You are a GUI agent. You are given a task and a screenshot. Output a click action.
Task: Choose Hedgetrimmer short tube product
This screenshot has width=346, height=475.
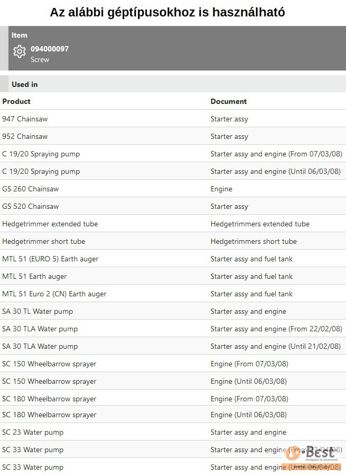[x=43, y=241]
